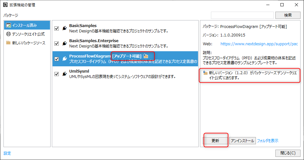This screenshot has width=304, height=160.
Task: Toggle the ProcessFlowDiagram checkbox
Action: [57, 59]
